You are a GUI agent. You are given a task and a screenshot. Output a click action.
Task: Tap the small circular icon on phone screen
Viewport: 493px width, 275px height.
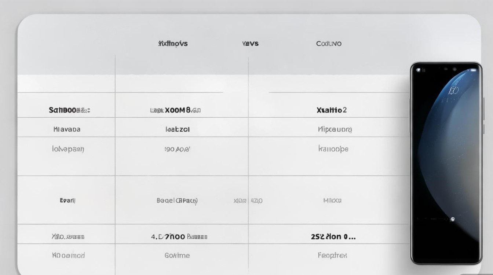[453, 219]
